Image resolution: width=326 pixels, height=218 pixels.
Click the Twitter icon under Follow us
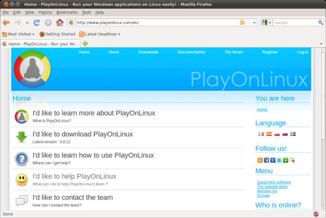[279, 160]
